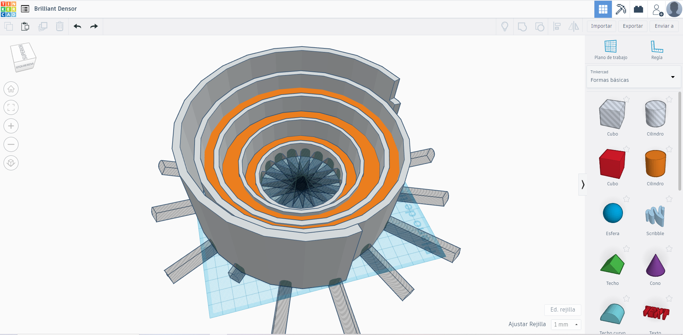The image size is (683, 335).
Task: Collapse the shapes panel chevron
Action: [583, 184]
